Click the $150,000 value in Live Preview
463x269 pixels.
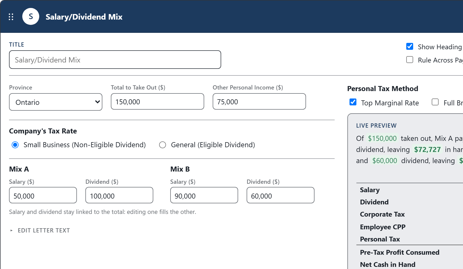382,138
